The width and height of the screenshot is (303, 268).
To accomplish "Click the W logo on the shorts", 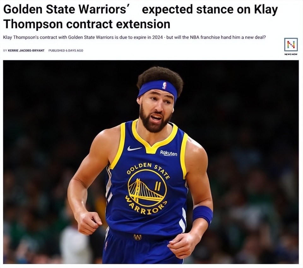I will click(x=138, y=237).
